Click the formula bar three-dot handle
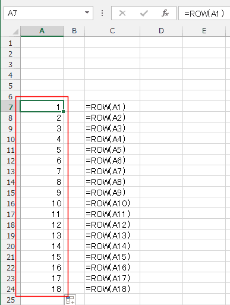The width and height of the screenshot is (230, 305). coord(102,13)
